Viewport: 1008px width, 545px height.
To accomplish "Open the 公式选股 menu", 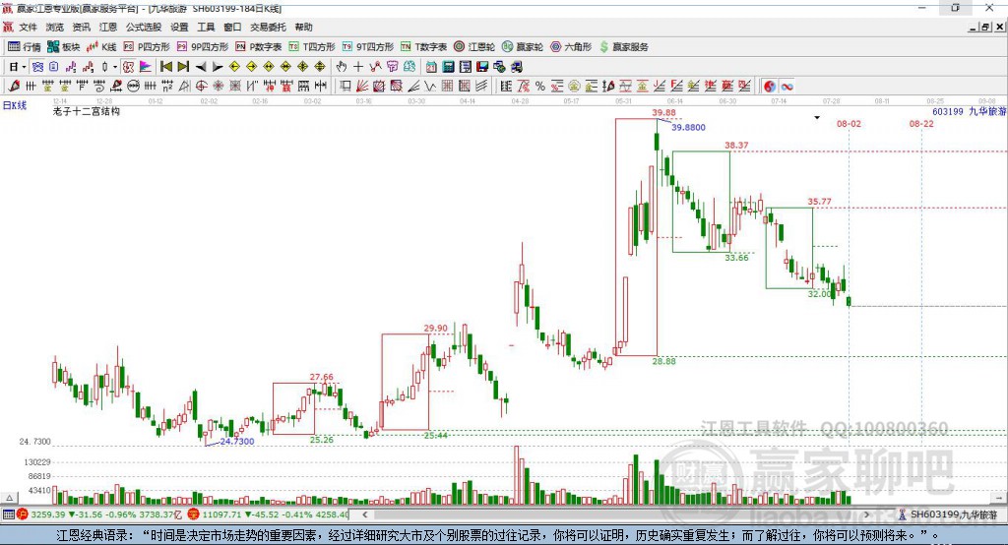I will click(x=144, y=27).
